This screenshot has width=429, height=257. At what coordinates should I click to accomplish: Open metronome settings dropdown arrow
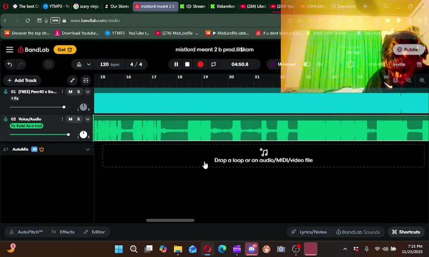click(x=89, y=64)
